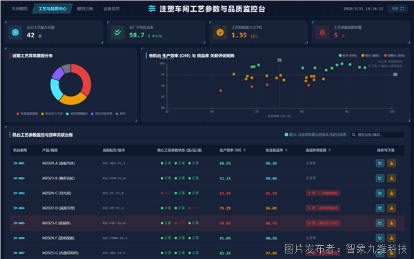The height and width of the screenshot is (259, 414).
Task: Click the red 3 次 alarm badge for IM-003
Action: 323,193
